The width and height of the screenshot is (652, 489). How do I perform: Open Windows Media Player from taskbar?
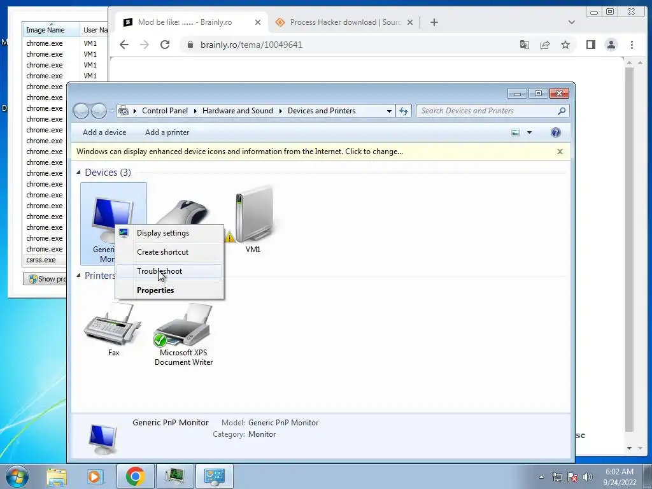pos(95,476)
